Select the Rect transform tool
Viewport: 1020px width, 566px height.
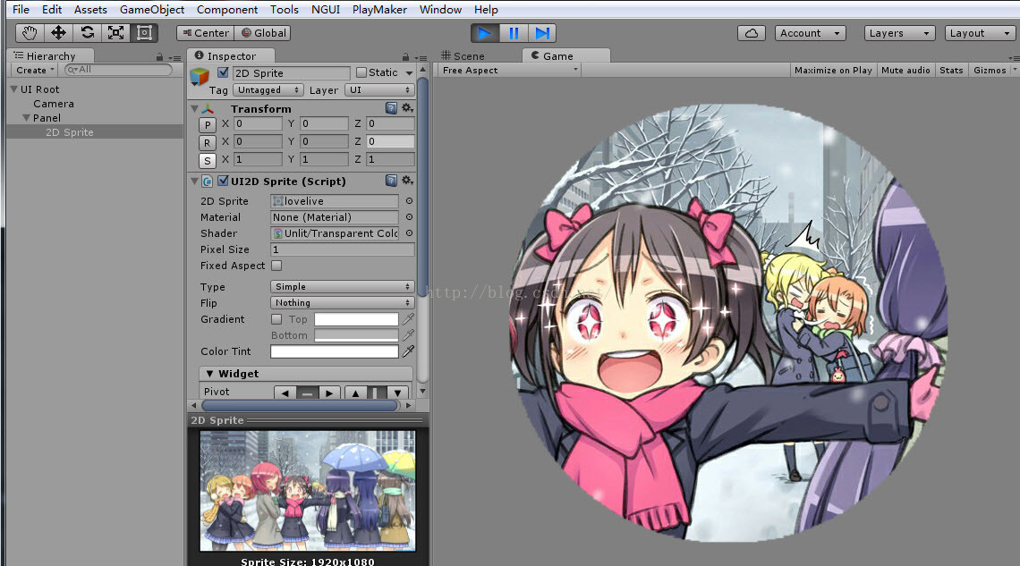pos(144,32)
